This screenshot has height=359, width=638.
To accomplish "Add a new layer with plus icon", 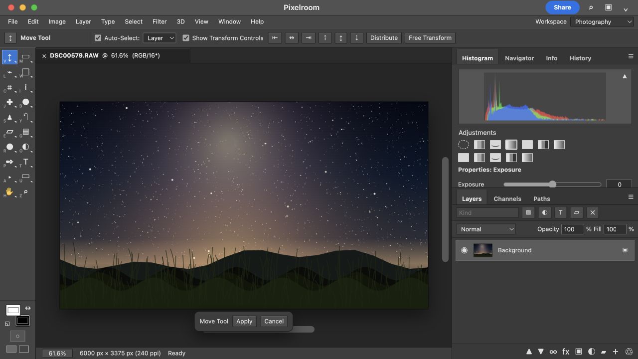I will (616, 352).
